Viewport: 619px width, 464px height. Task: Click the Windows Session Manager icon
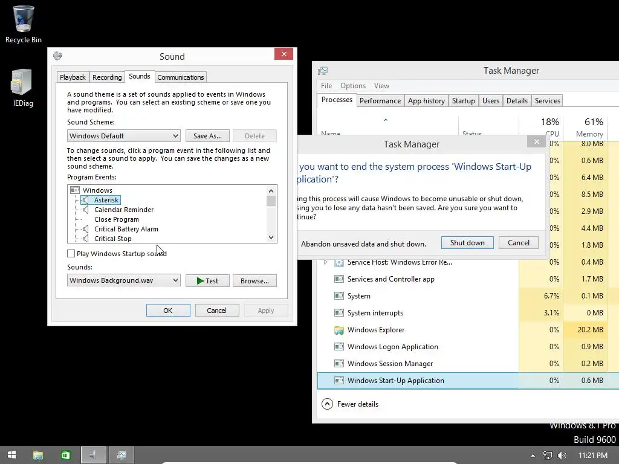[339, 364]
